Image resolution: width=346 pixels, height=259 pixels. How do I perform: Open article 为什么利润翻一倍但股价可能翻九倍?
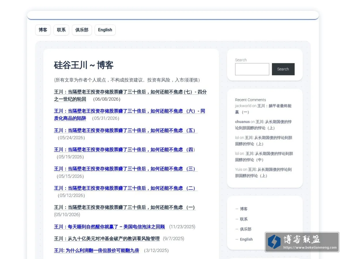pyautogui.click(x=97, y=250)
